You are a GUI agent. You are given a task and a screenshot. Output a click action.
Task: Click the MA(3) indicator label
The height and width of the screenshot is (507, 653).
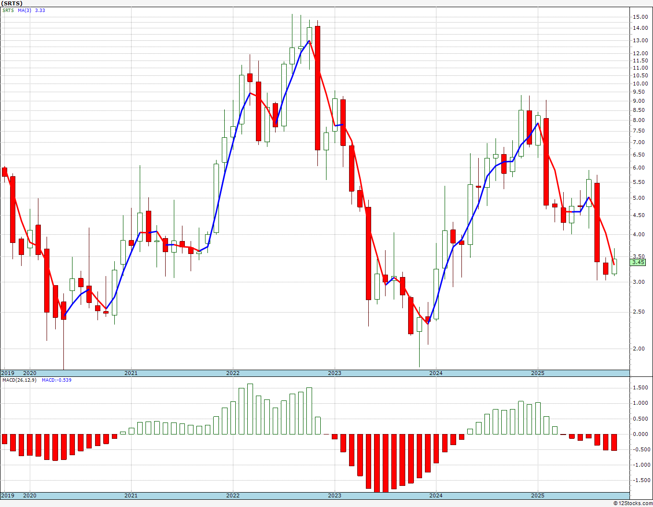tap(24, 10)
